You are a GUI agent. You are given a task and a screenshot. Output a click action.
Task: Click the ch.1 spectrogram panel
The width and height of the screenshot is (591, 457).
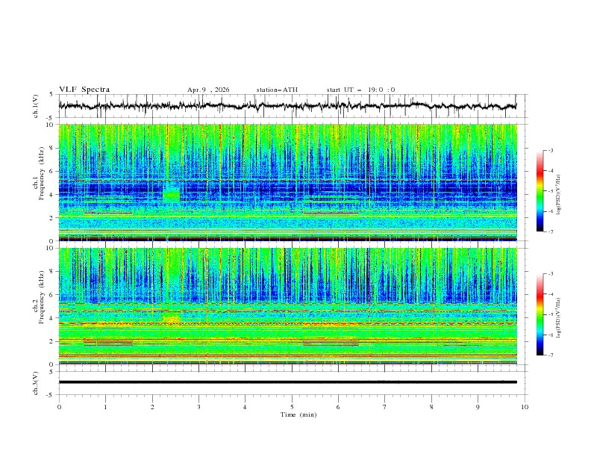(x=287, y=182)
